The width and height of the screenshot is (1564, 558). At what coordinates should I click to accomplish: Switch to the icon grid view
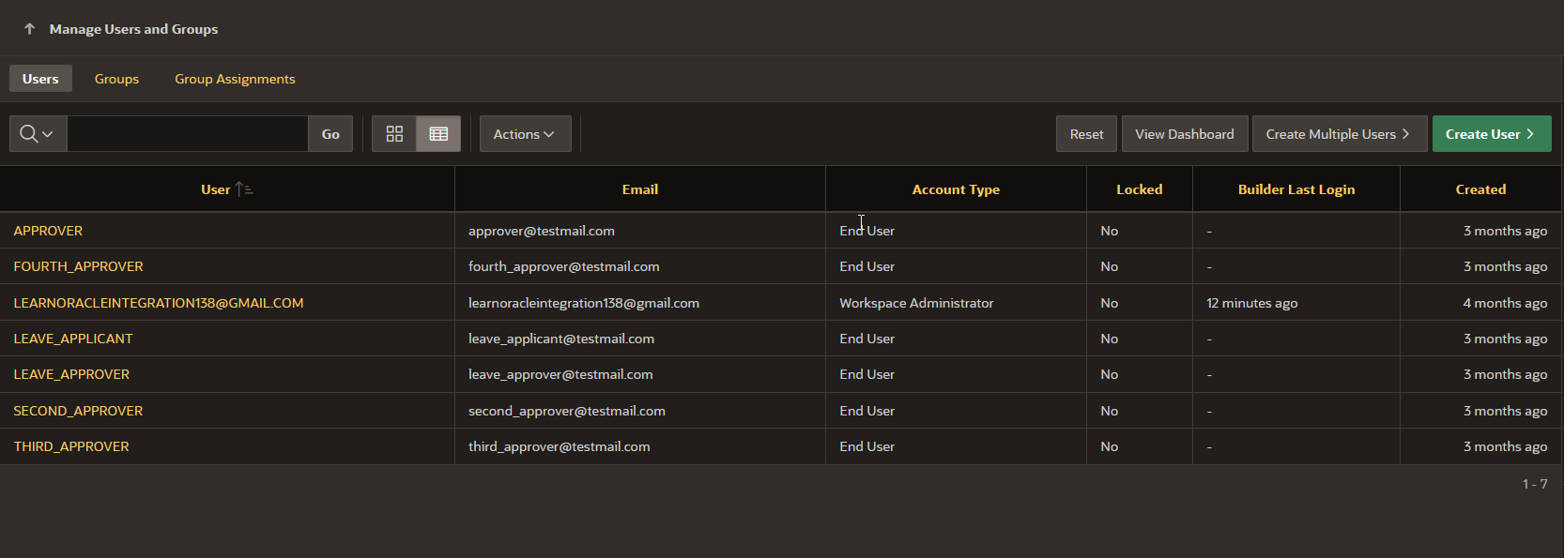pos(394,134)
